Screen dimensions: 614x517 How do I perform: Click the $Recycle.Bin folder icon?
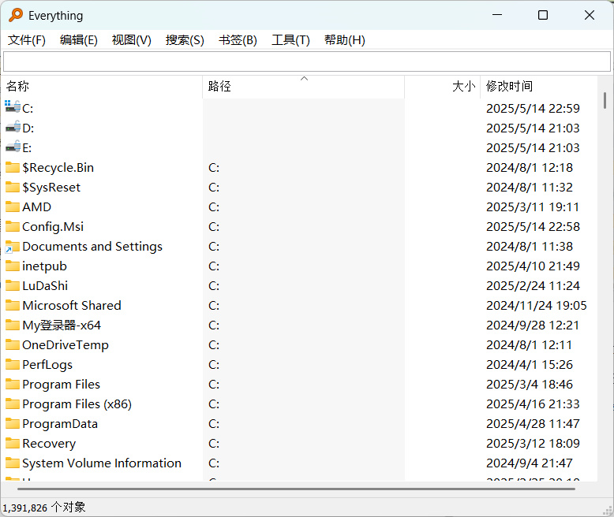pos(13,167)
